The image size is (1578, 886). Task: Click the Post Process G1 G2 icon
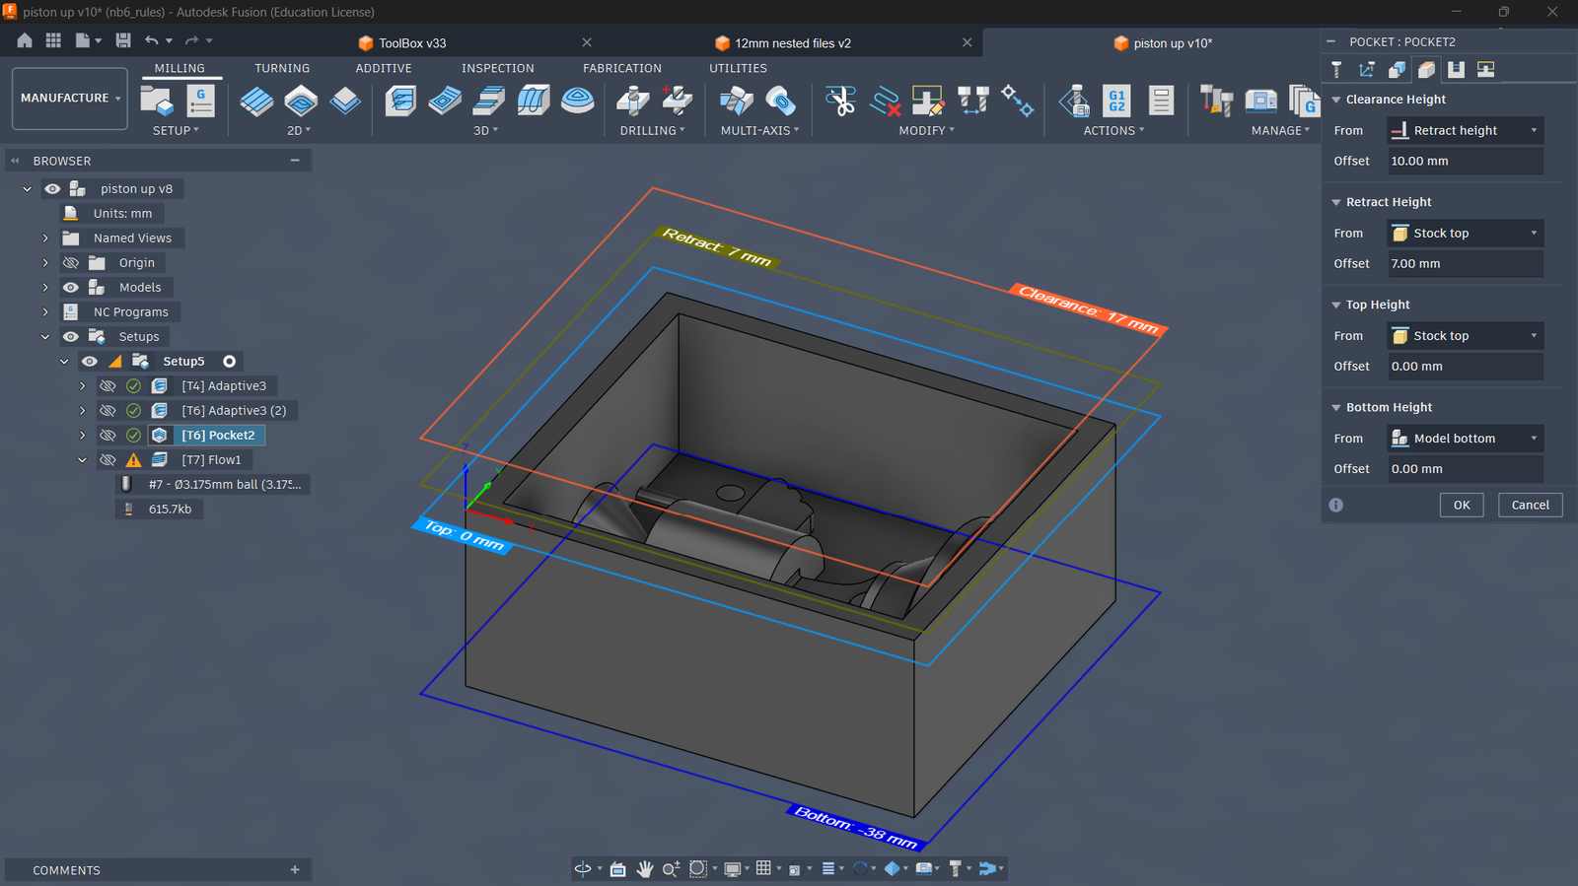[x=1116, y=101]
